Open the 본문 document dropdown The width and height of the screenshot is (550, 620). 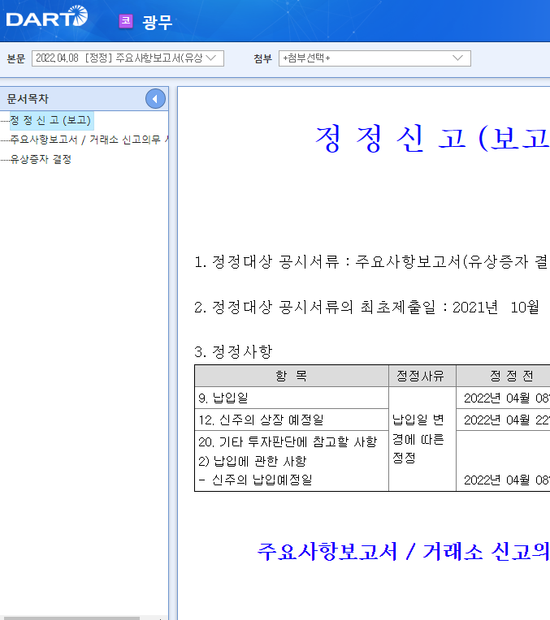pyautogui.click(x=128, y=58)
